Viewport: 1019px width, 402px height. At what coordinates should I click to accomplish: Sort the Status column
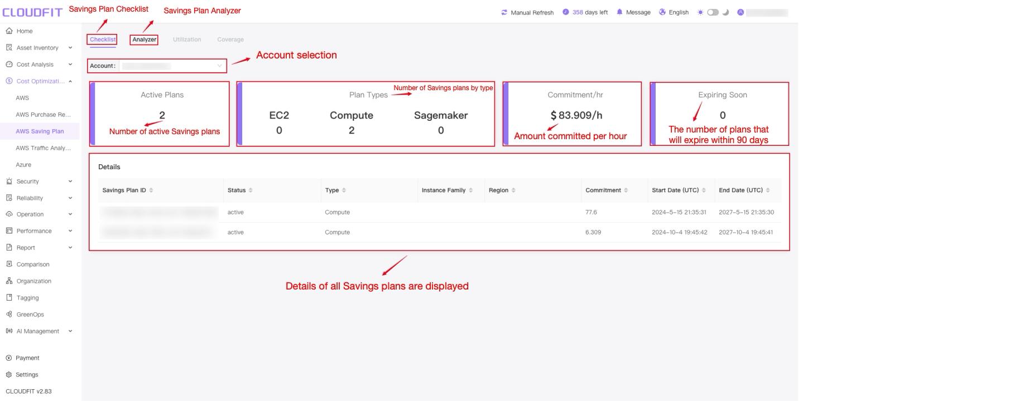tap(251, 190)
